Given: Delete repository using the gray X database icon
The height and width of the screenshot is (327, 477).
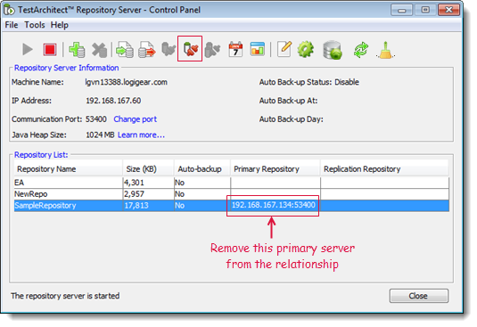Looking at the screenshot, I should click(x=99, y=50).
